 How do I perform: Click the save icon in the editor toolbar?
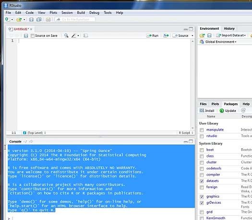click(x=26, y=36)
